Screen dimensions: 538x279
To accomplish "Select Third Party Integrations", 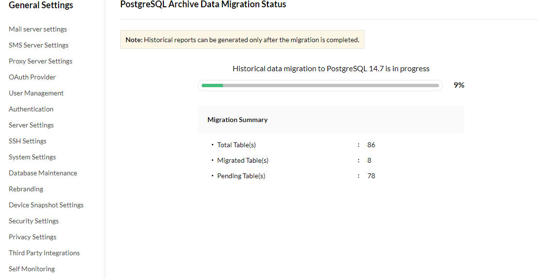I will click(x=44, y=253).
